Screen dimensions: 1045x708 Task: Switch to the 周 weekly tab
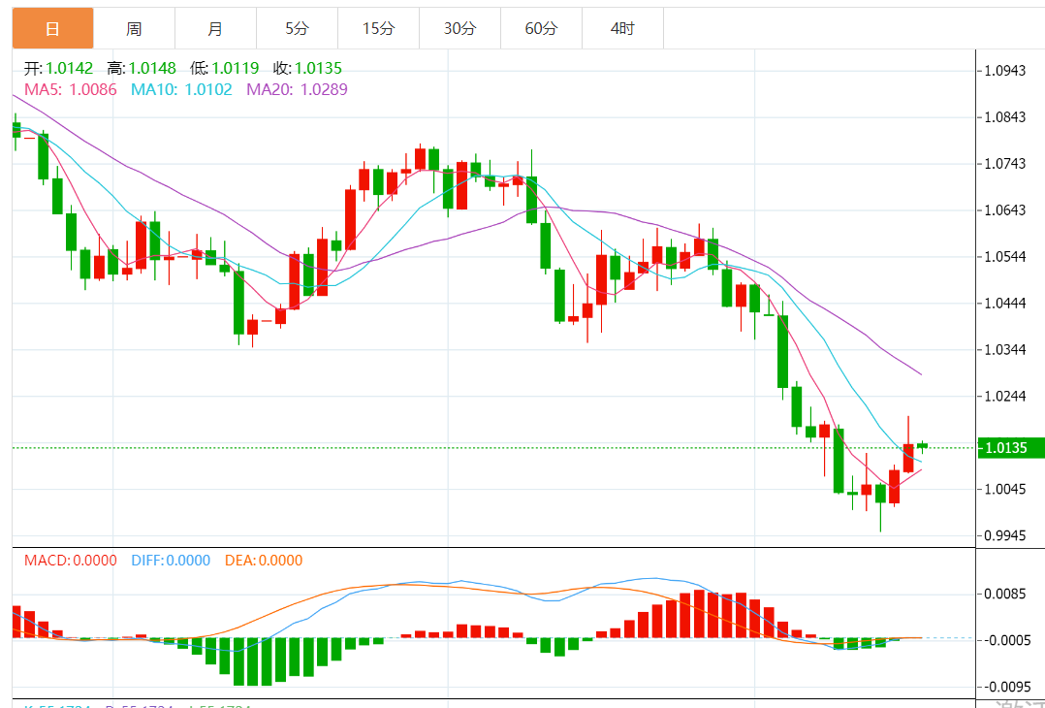[134, 28]
